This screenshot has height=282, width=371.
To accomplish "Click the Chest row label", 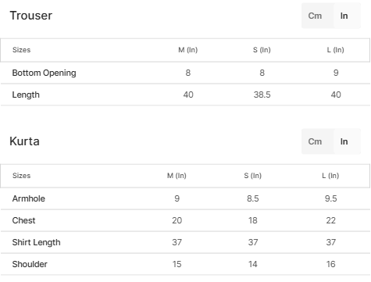I will click(x=23, y=220).
